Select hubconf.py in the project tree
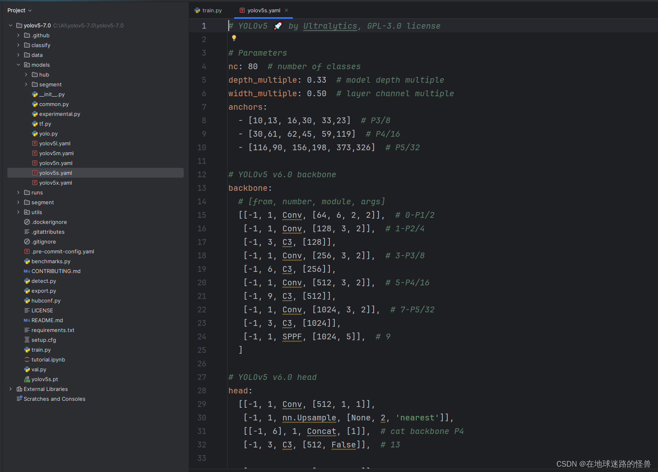 pyautogui.click(x=46, y=300)
